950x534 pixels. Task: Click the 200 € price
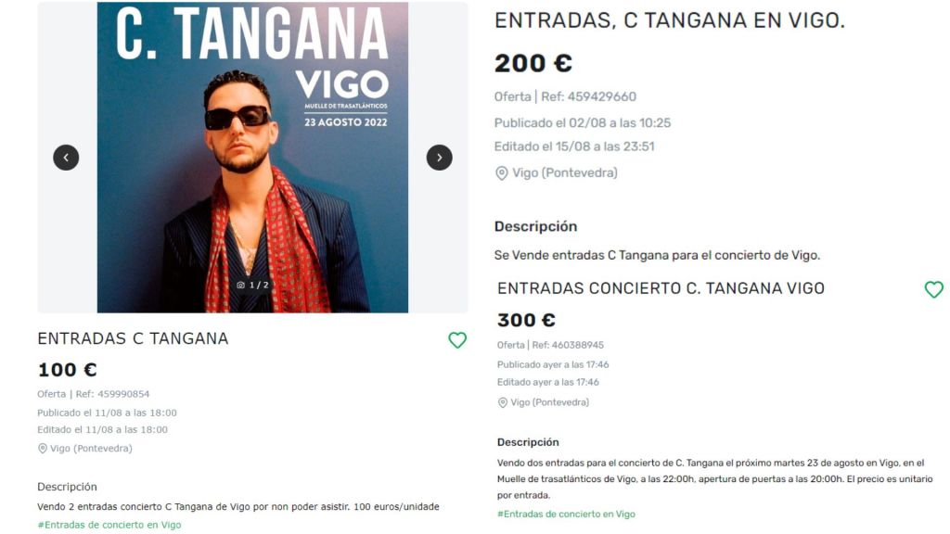(533, 63)
